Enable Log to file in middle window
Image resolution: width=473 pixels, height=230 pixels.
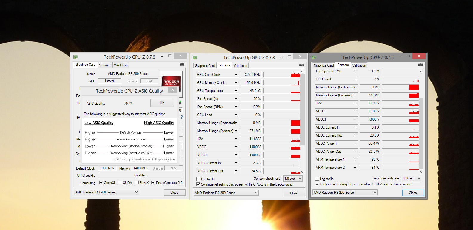pos(198,179)
